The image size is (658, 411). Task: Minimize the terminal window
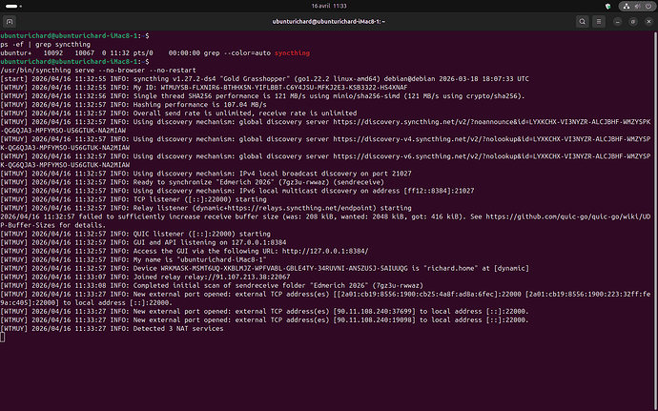[x=617, y=21]
